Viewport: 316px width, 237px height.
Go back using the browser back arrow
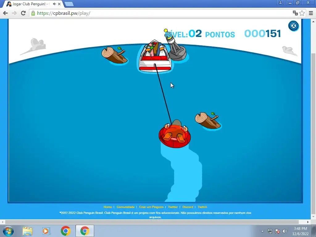6,13
